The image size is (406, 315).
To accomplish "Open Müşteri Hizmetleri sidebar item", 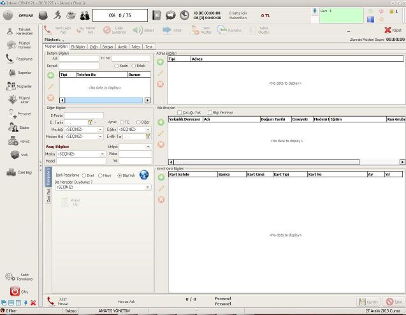I will (x=19, y=45).
